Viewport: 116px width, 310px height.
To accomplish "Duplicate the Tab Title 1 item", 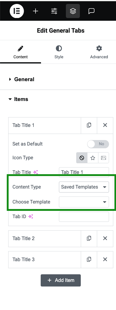I will tap(89, 125).
